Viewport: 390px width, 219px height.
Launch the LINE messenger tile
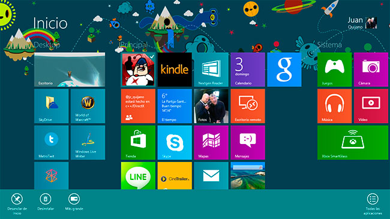point(138,176)
